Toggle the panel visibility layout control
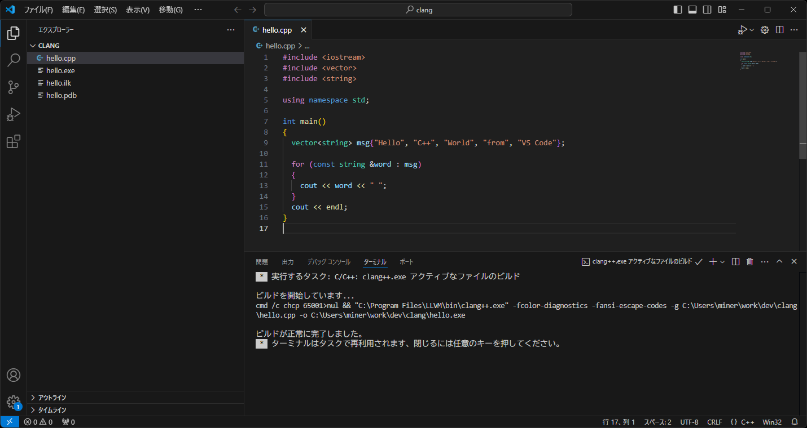Screen dimensions: 807x428 (692, 9)
